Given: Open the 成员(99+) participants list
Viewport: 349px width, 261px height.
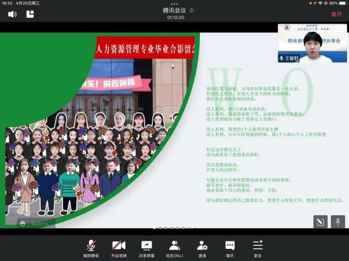Looking at the screenshot, I should point(174,248).
